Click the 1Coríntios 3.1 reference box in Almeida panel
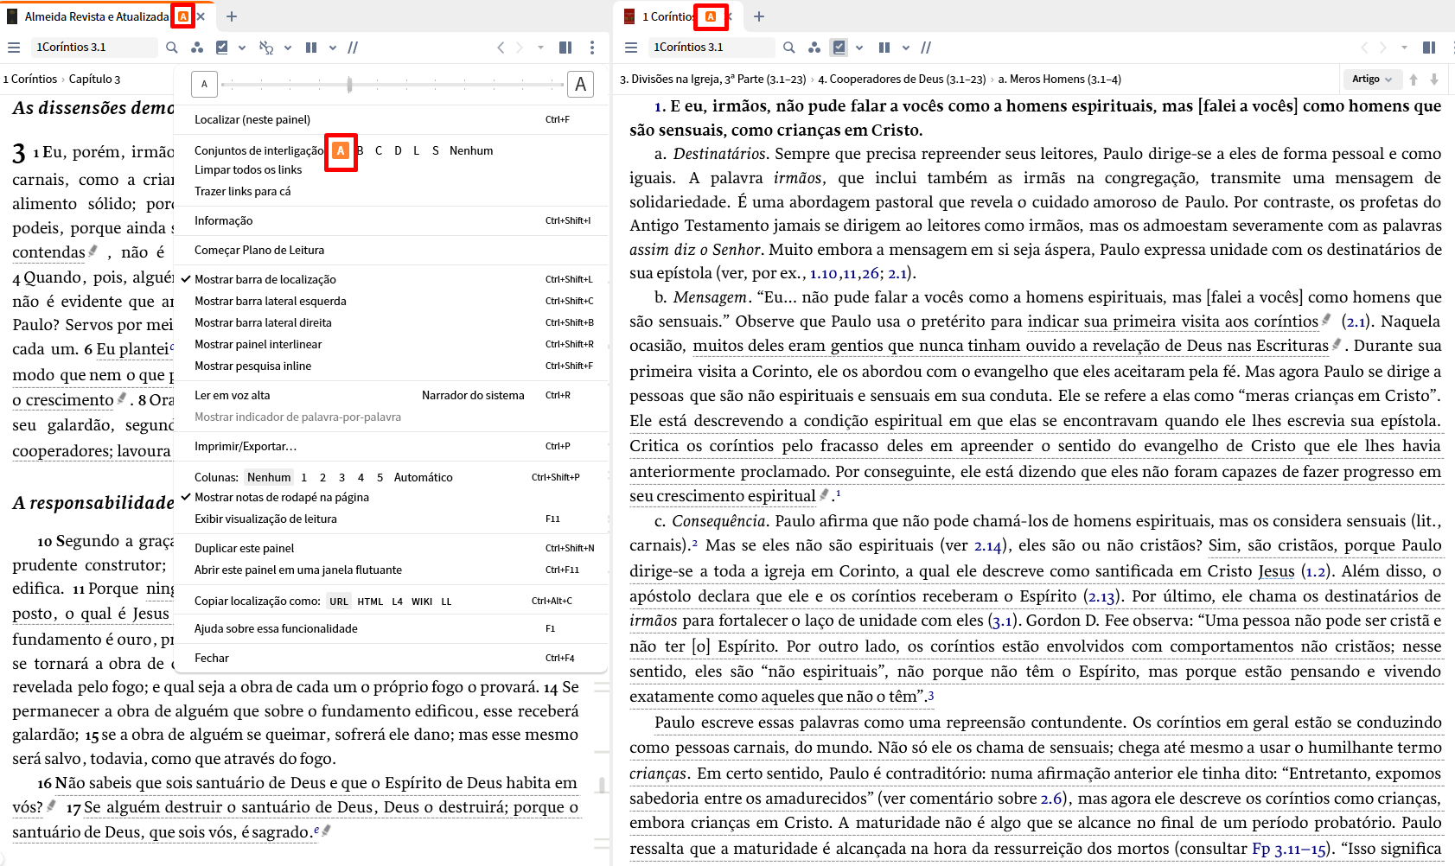The height and width of the screenshot is (866, 1455). [95, 48]
